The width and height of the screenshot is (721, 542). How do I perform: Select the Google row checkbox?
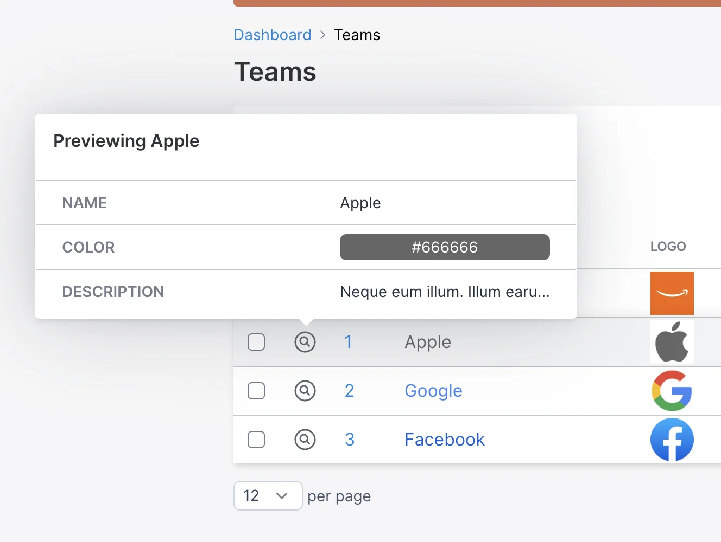[x=256, y=391]
